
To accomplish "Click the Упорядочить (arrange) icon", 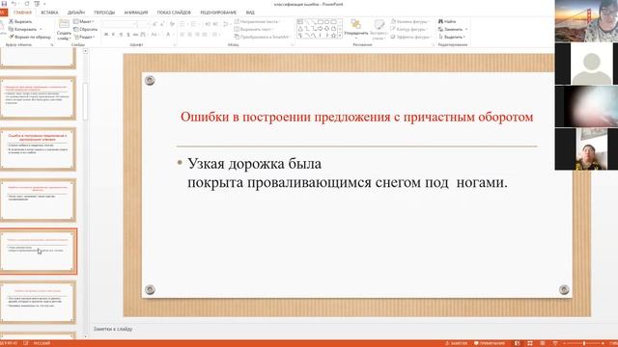I will click(355, 24).
